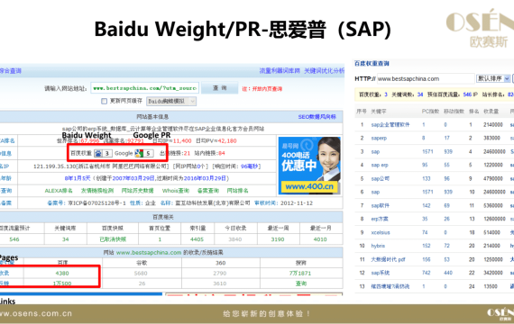
Task: Open the 流量利器词库网 link
Action: click(x=280, y=71)
